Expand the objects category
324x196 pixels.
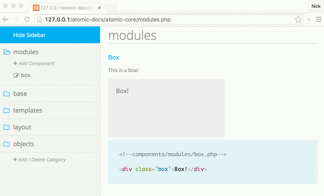coord(24,144)
